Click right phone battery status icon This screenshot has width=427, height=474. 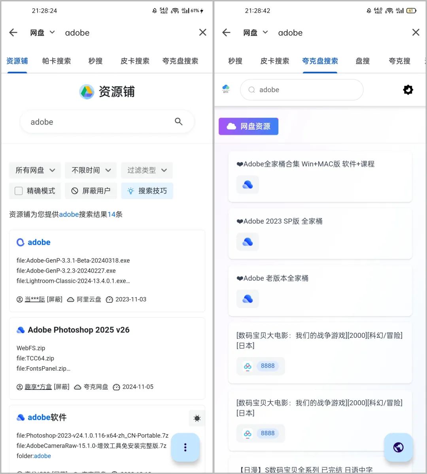(x=412, y=11)
